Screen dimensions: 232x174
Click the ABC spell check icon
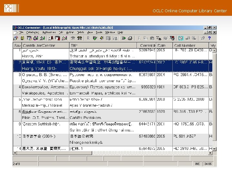[x=165, y=38]
